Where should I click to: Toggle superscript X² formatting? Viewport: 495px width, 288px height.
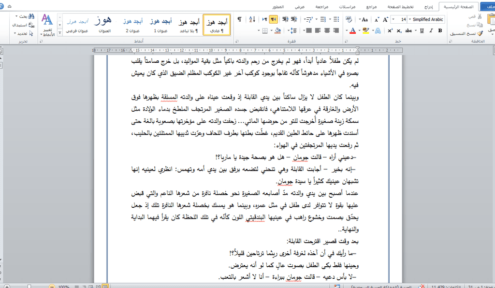click(390, 30)
